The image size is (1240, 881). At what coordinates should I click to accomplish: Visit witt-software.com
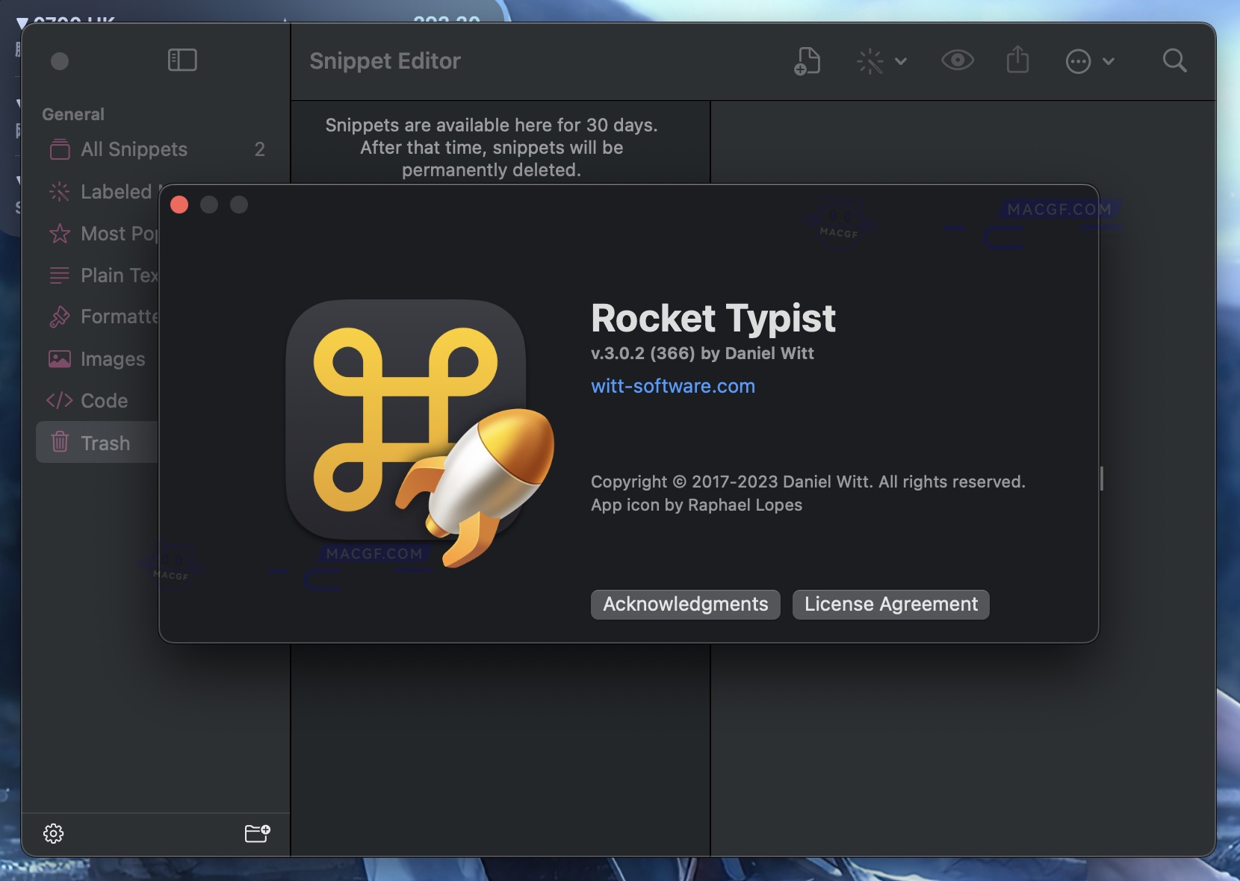tap(672, 386)
